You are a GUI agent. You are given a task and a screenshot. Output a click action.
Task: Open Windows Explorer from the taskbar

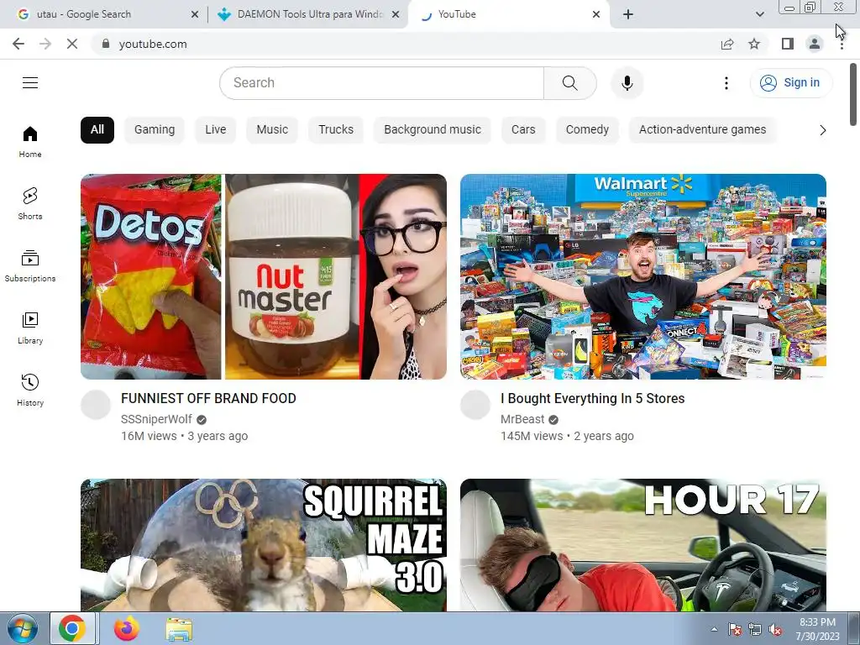tap(179, 629)
